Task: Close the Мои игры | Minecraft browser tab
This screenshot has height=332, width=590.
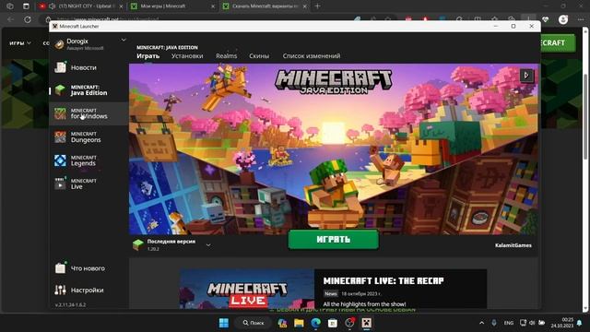Action: [213, 6]
